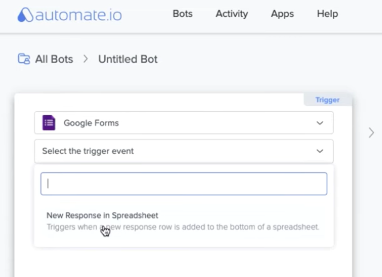This screenshot has height=277, width=382.
Task: Expand the Google Forms chevron arrow
Action: [320, 123]
